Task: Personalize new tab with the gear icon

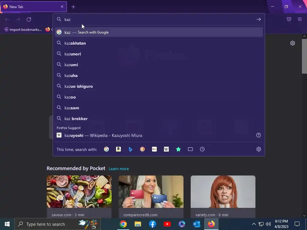Action: pos(293,43)
